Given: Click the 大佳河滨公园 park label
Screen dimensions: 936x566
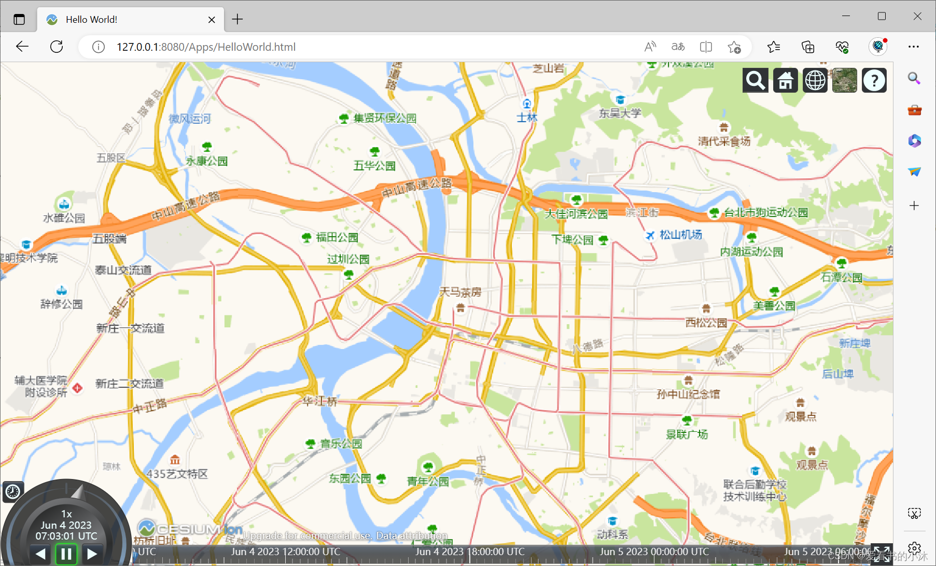Looking at the screenshot, I should click(576, 214).
